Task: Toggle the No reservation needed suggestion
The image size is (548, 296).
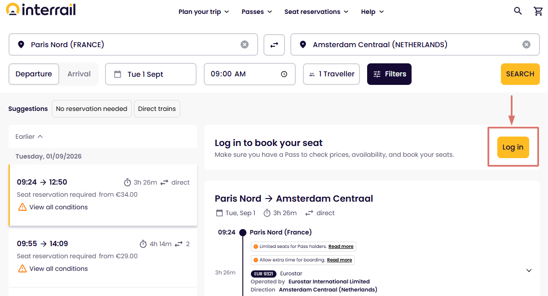Action: tap(92, 109)
